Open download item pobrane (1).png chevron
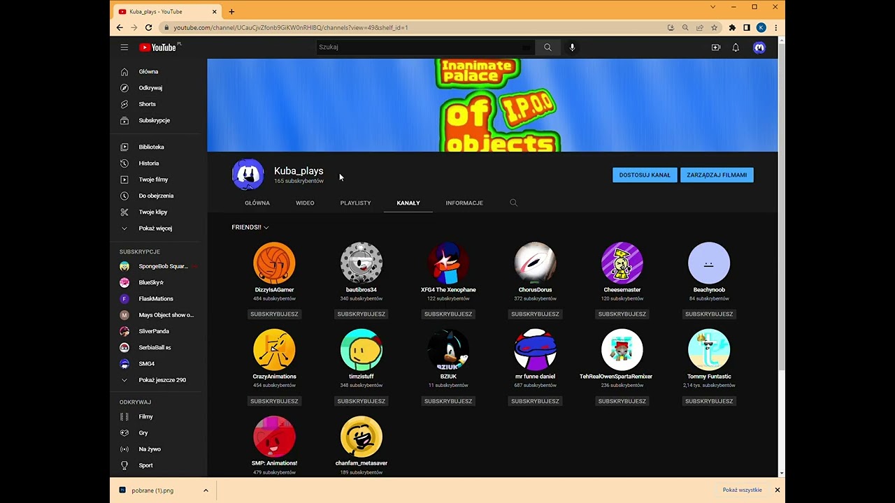Screen dimensions: 895x503 [x=206, y=490]
